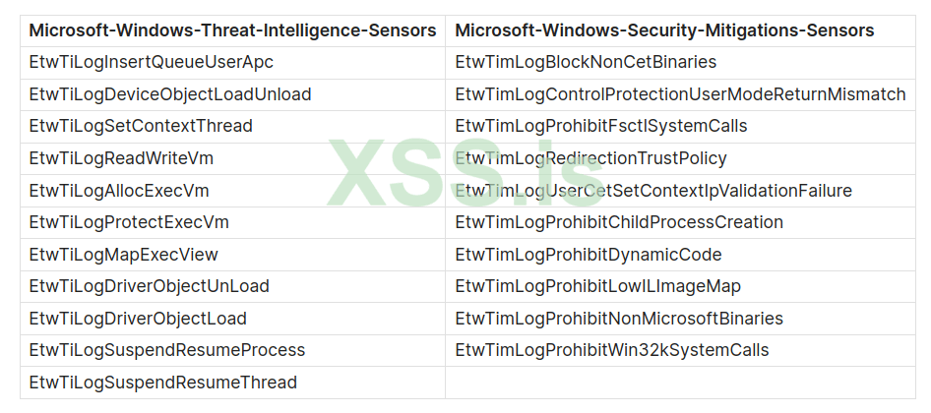Select the EtwTimLogControlProtectionUserModeReturnMismatch entry
Image resolution: width=931 pixels, height=413 pixels.
[680, 94]
